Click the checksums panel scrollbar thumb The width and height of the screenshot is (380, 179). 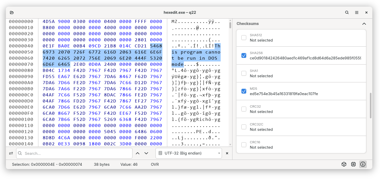[x=371, y=106]
